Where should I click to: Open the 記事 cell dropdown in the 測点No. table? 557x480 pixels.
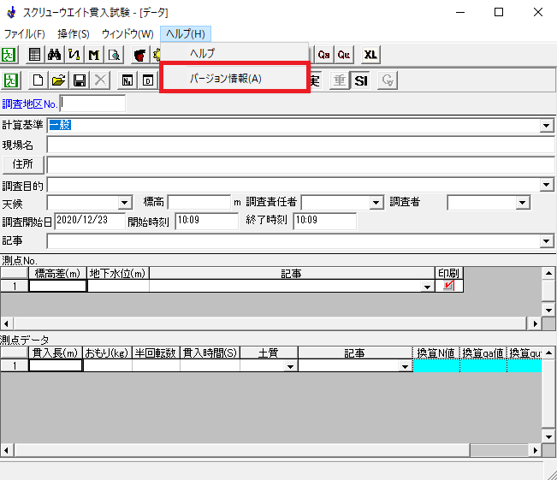point(427,287)
